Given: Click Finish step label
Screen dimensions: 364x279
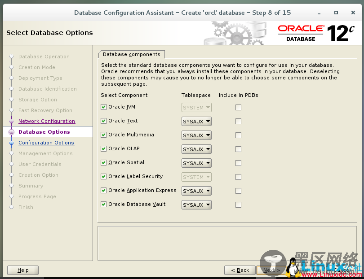Looking at the screenshot, I should click(26, 207).
